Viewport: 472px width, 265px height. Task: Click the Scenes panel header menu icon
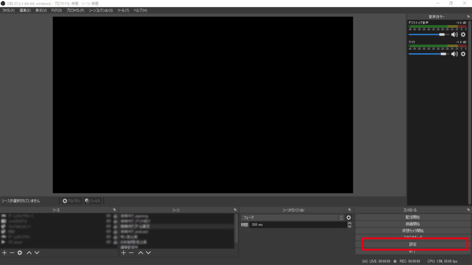(x=234, y=209)
